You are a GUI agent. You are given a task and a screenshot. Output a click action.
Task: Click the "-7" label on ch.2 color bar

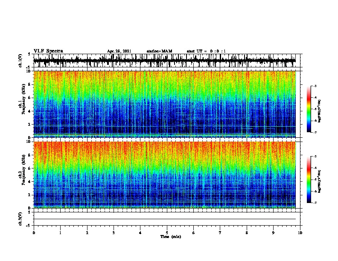[315, 203]
